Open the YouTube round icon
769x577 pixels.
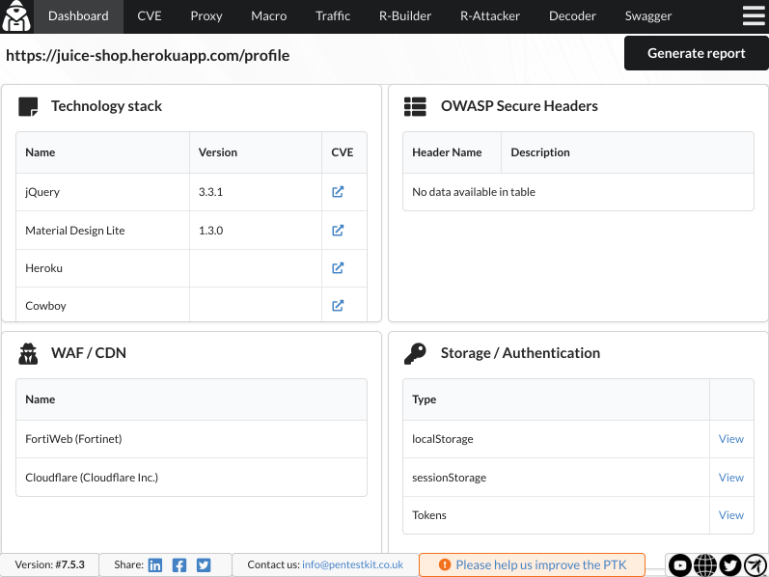pyautogui.click(x=680, y=565)
